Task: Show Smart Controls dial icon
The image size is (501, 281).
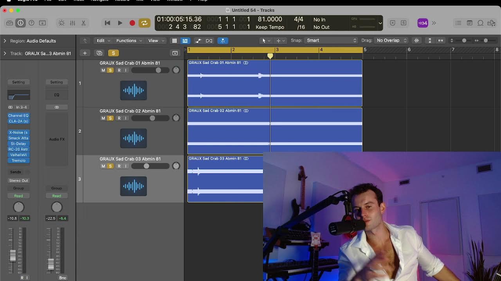Action: tap(62, 23)
